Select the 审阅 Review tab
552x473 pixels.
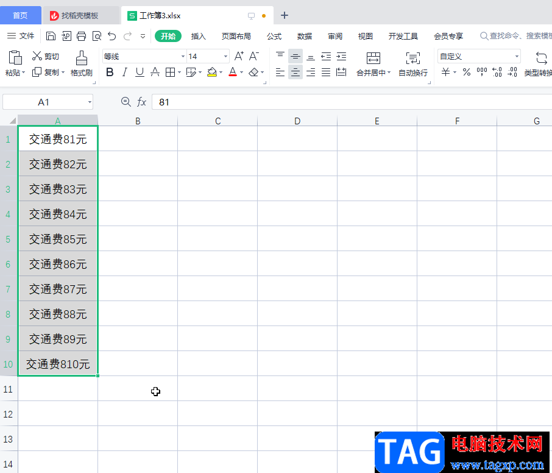click(x=334, y=36)
